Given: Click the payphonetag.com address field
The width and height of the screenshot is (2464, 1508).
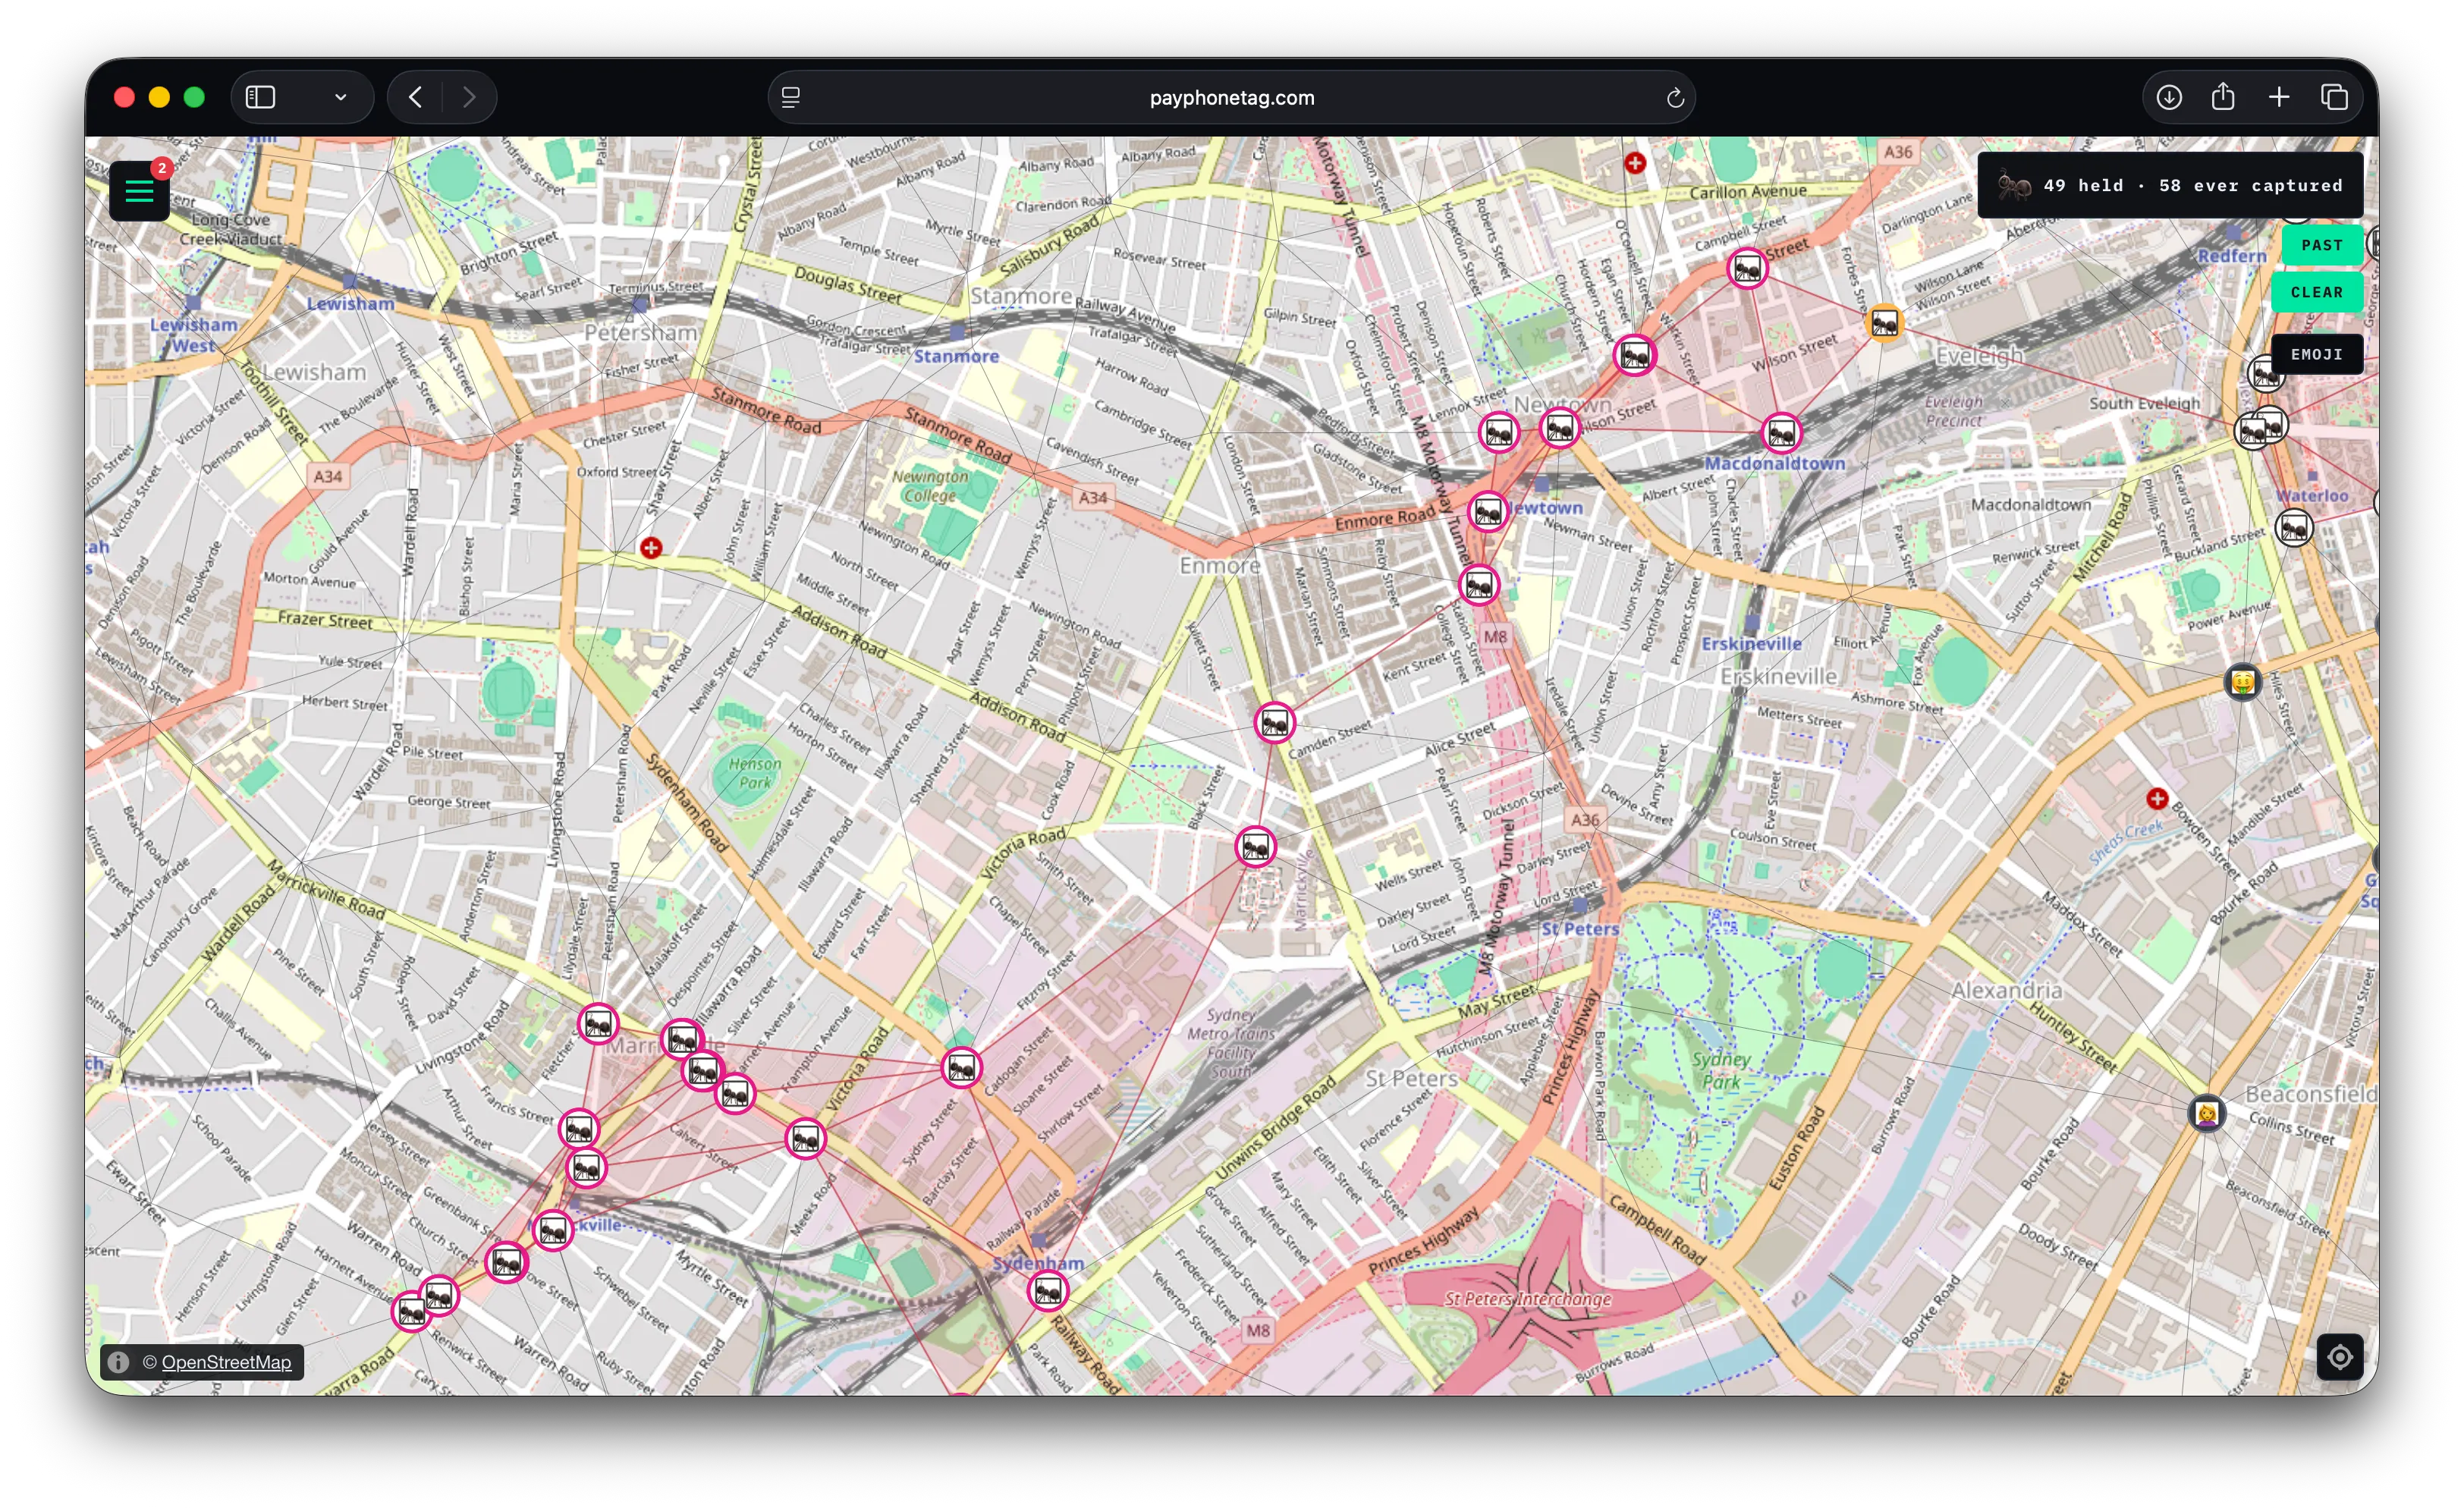Looking at the screenshot, I should (1231, 97).
